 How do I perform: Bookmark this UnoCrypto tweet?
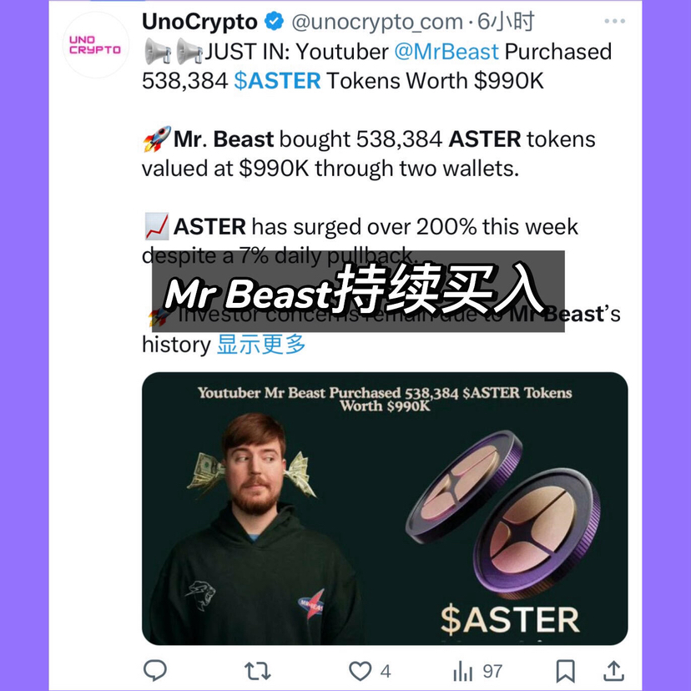(566, 671)
